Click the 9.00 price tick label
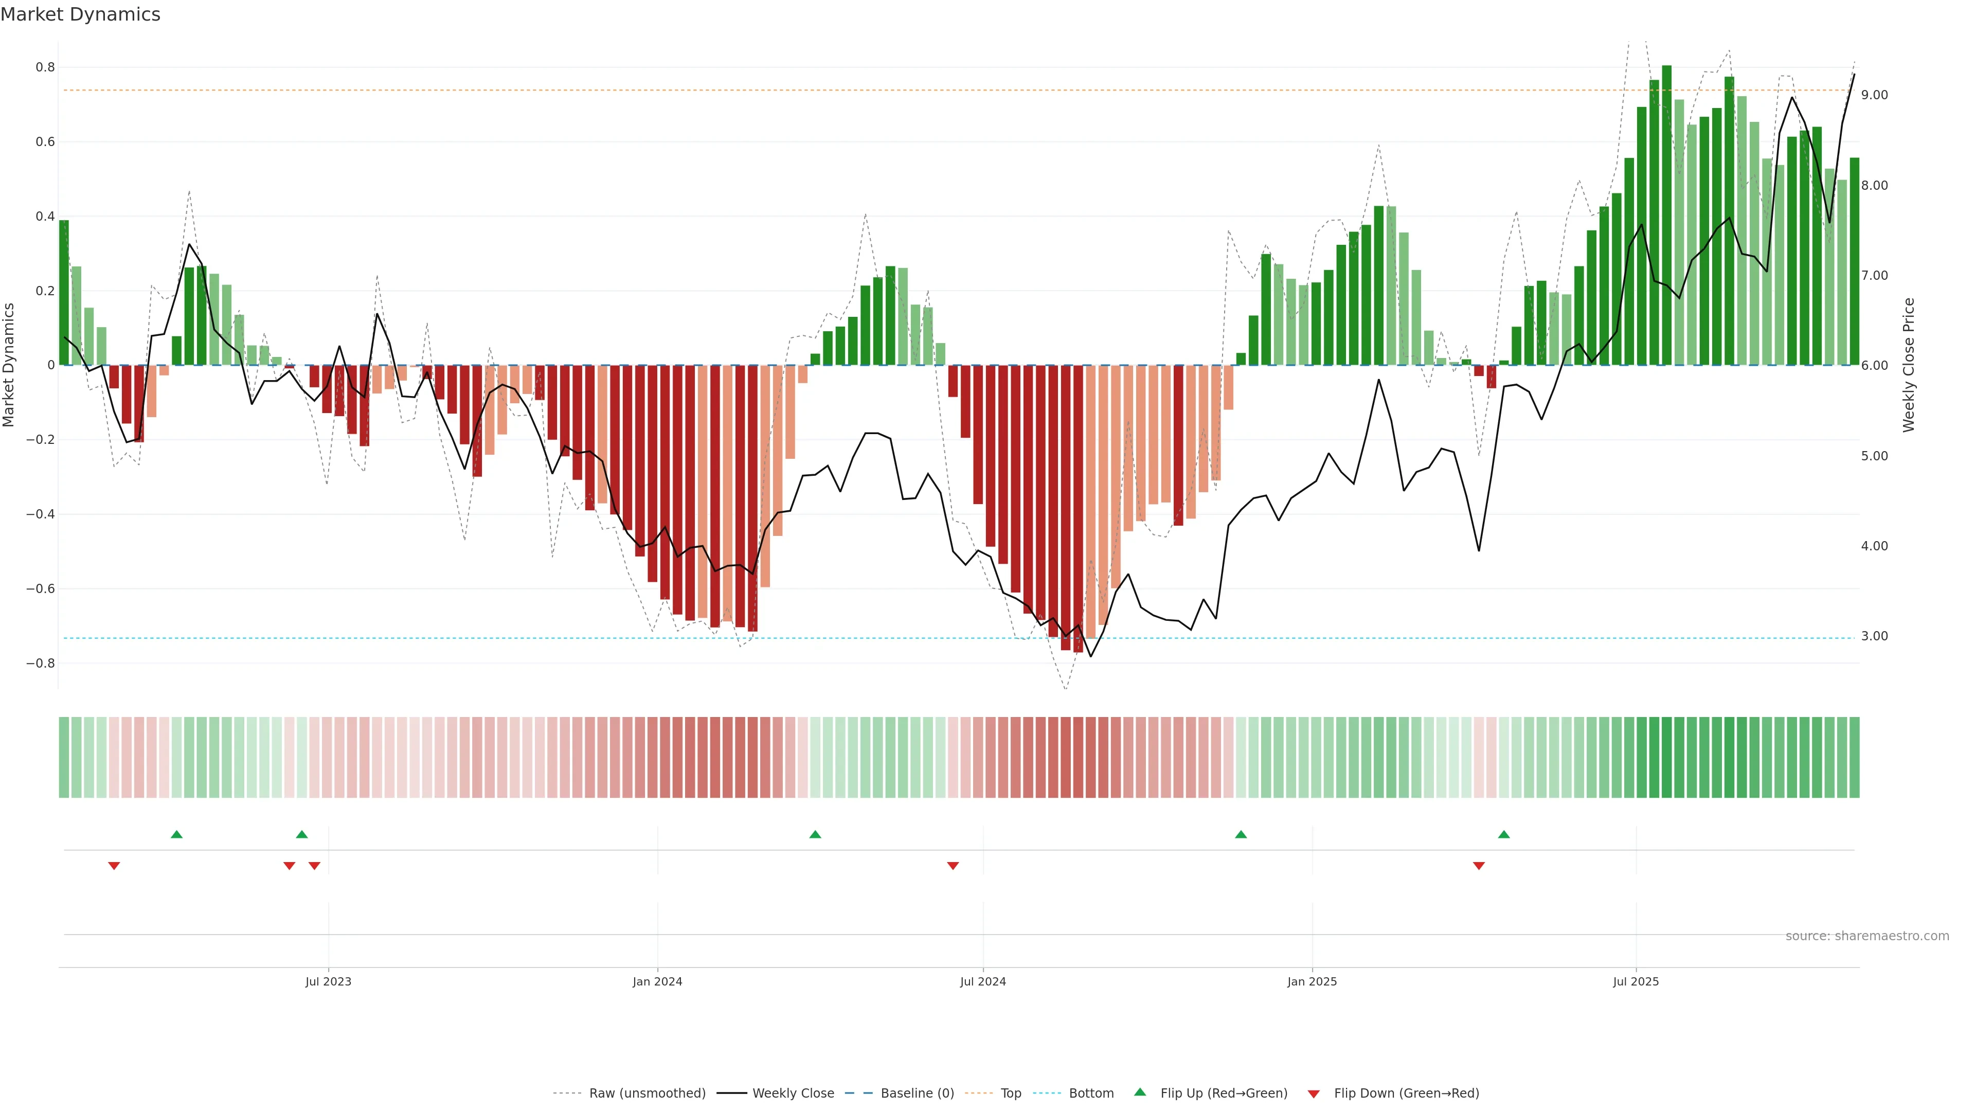This screenshot has height=1111, width=1975. (1875, 95)
